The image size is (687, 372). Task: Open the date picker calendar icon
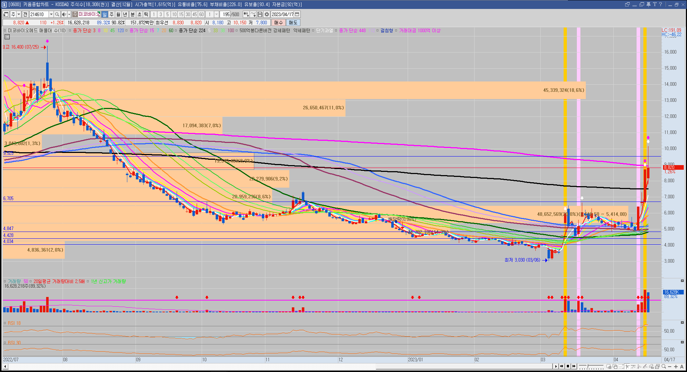coord(297,14)
